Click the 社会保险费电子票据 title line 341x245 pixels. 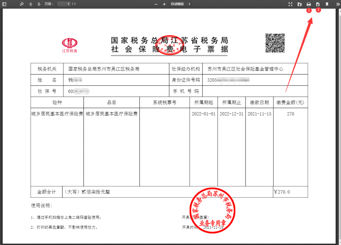pyautogui.click(x=170, y=49)
